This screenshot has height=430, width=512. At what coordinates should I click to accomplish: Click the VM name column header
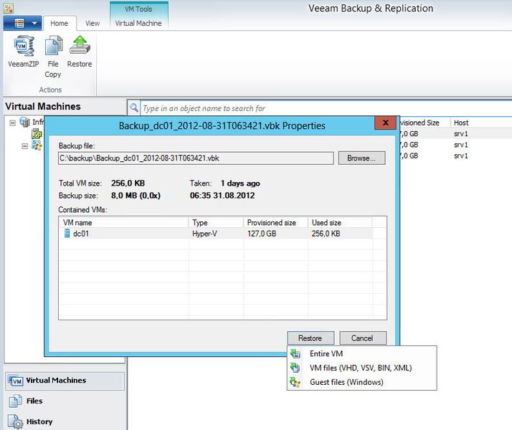click(x=123, y=222)
